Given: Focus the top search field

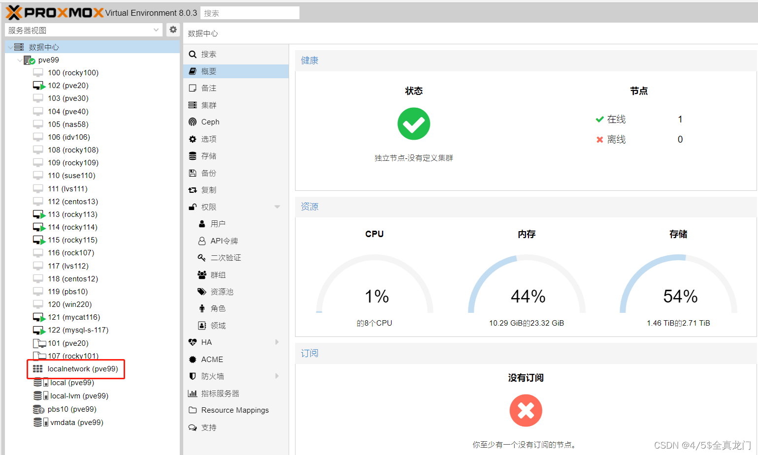Looking at the screenshot, I should pos(250,13).
